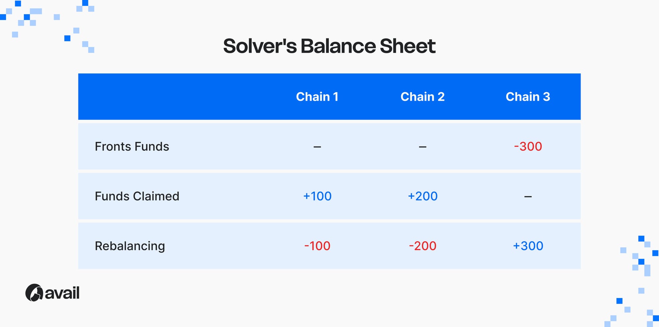Click the avail logo icon
Viewport: 659px width, 327px height.
tap(34, 292)
